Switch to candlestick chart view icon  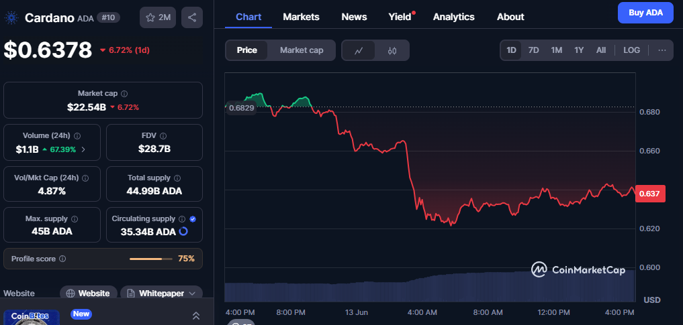tap(392, 50)
